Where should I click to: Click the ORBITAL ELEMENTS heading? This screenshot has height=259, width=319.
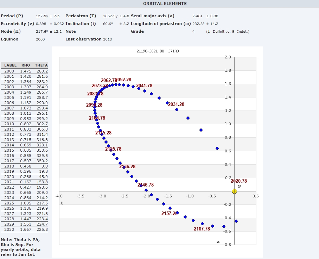[x=165, y=4]
